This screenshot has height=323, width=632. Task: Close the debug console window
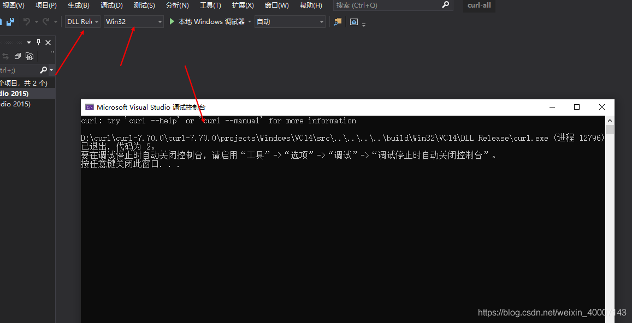602,107
